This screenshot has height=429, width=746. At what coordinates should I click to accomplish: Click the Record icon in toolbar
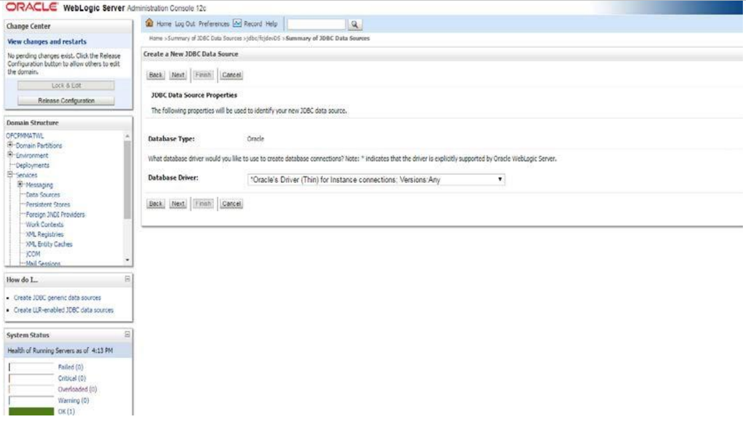[238, 24]
